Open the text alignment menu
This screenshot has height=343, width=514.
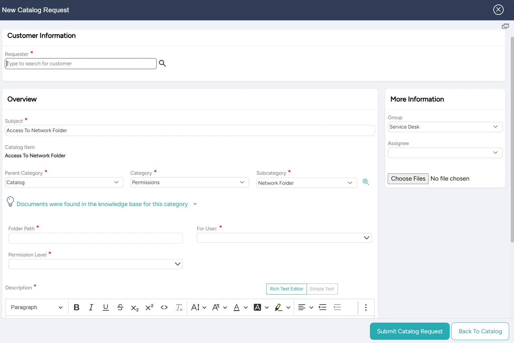point(306,307)
